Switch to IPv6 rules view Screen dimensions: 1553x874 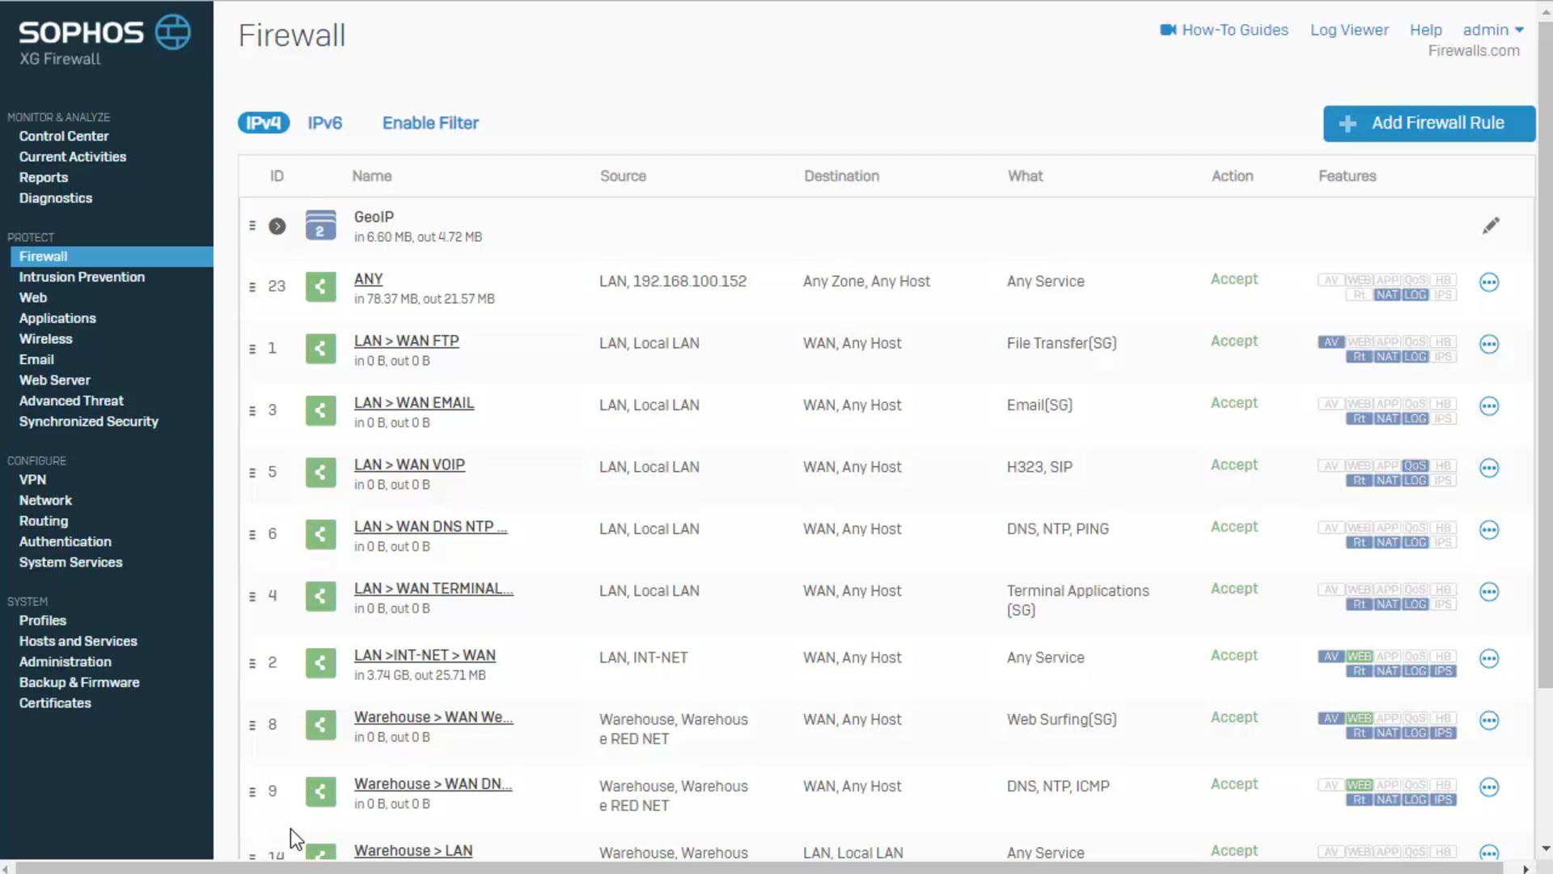click(324, 123)
